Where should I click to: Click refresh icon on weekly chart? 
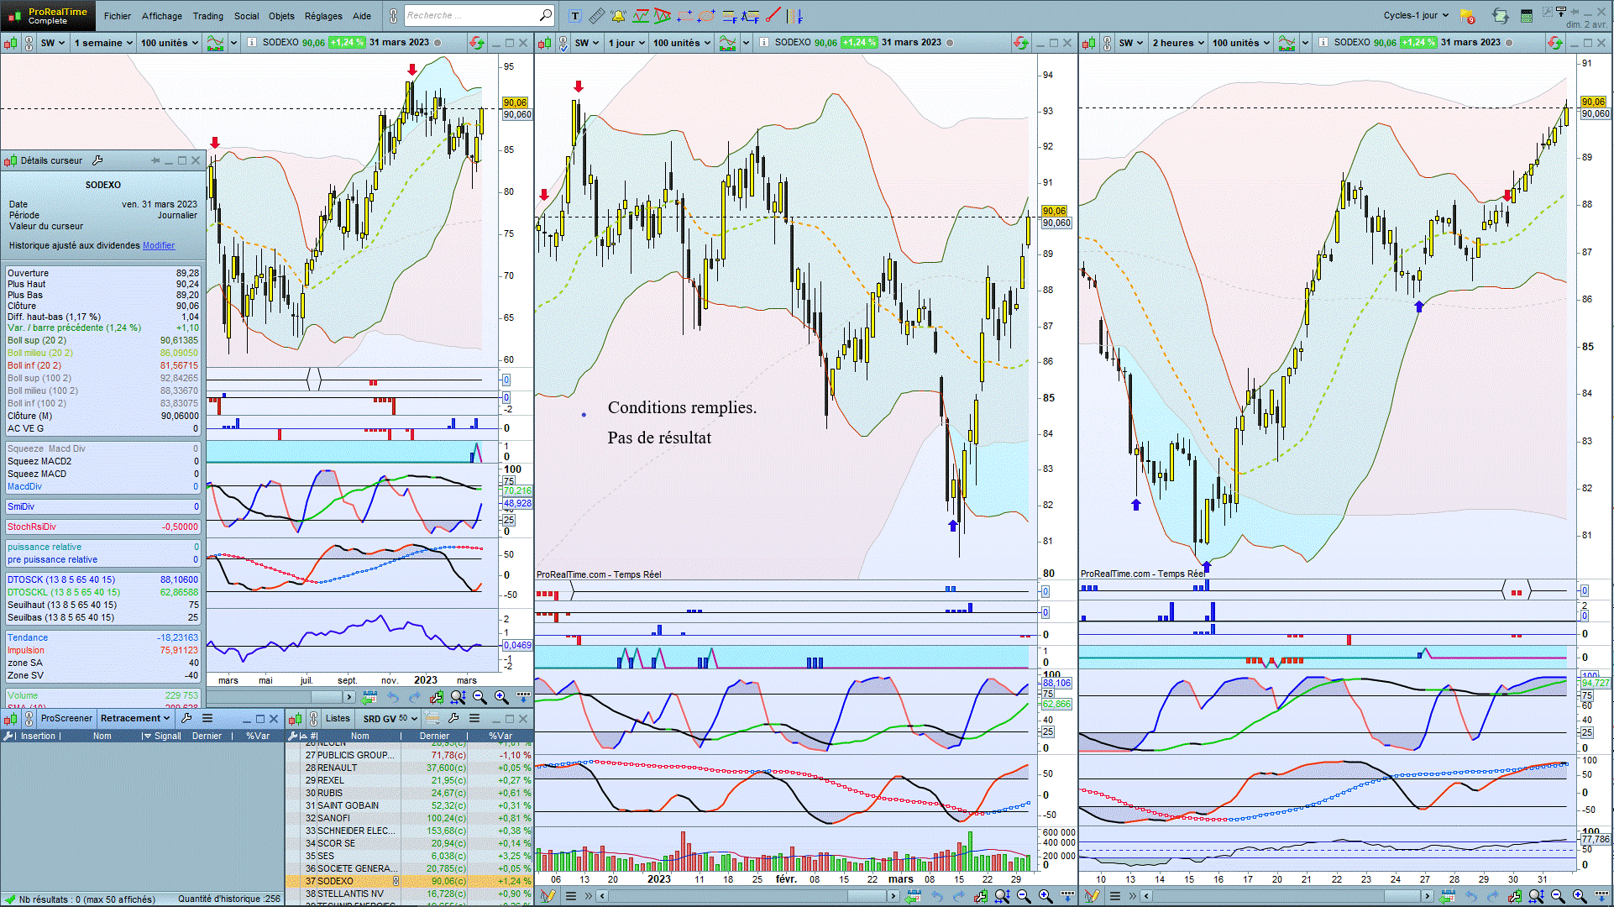pos(476,43)
